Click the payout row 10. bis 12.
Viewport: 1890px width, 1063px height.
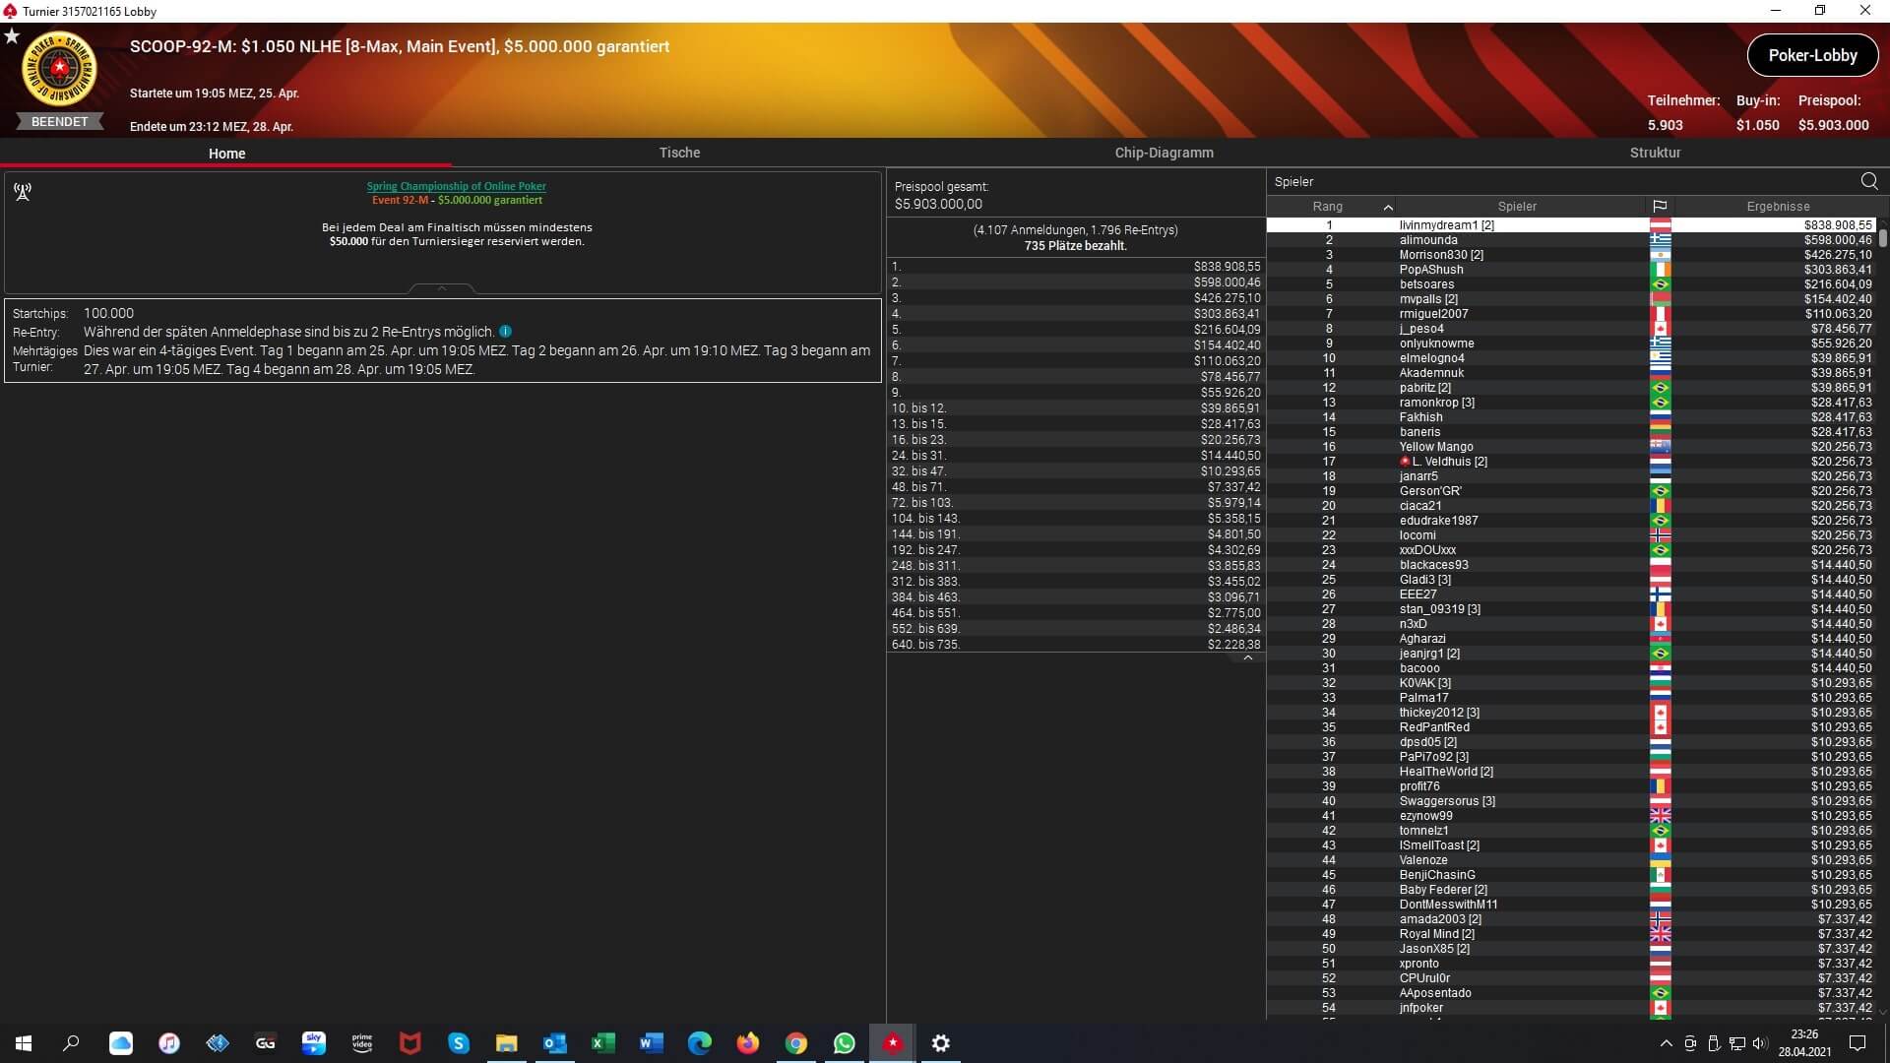[x=1075, y=408]
